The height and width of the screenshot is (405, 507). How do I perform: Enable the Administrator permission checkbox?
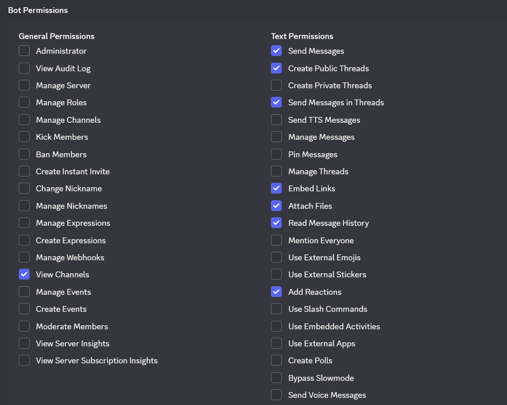(x=24, y=51)
